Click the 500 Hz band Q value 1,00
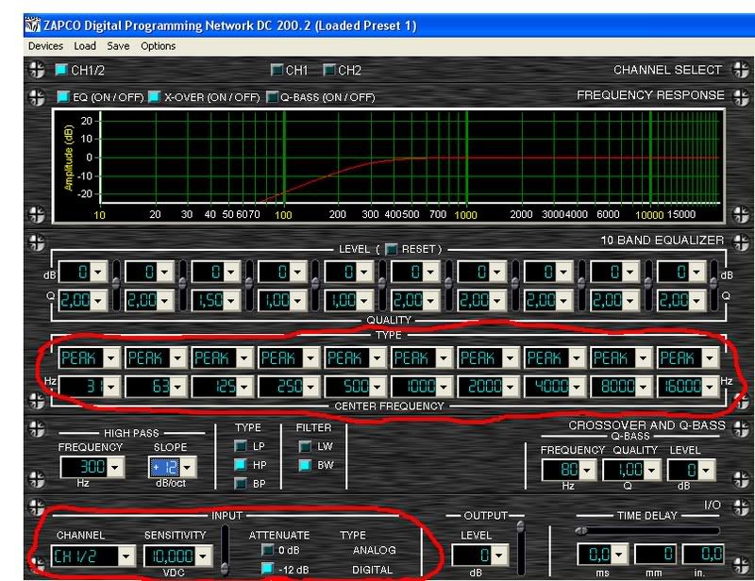 (342, 301)
